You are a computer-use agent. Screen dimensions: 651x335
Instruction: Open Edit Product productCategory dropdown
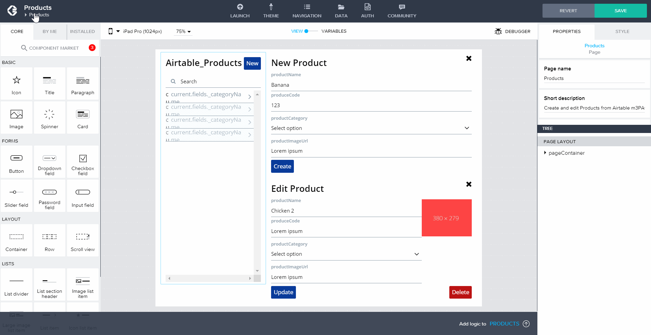click(346, 254)
